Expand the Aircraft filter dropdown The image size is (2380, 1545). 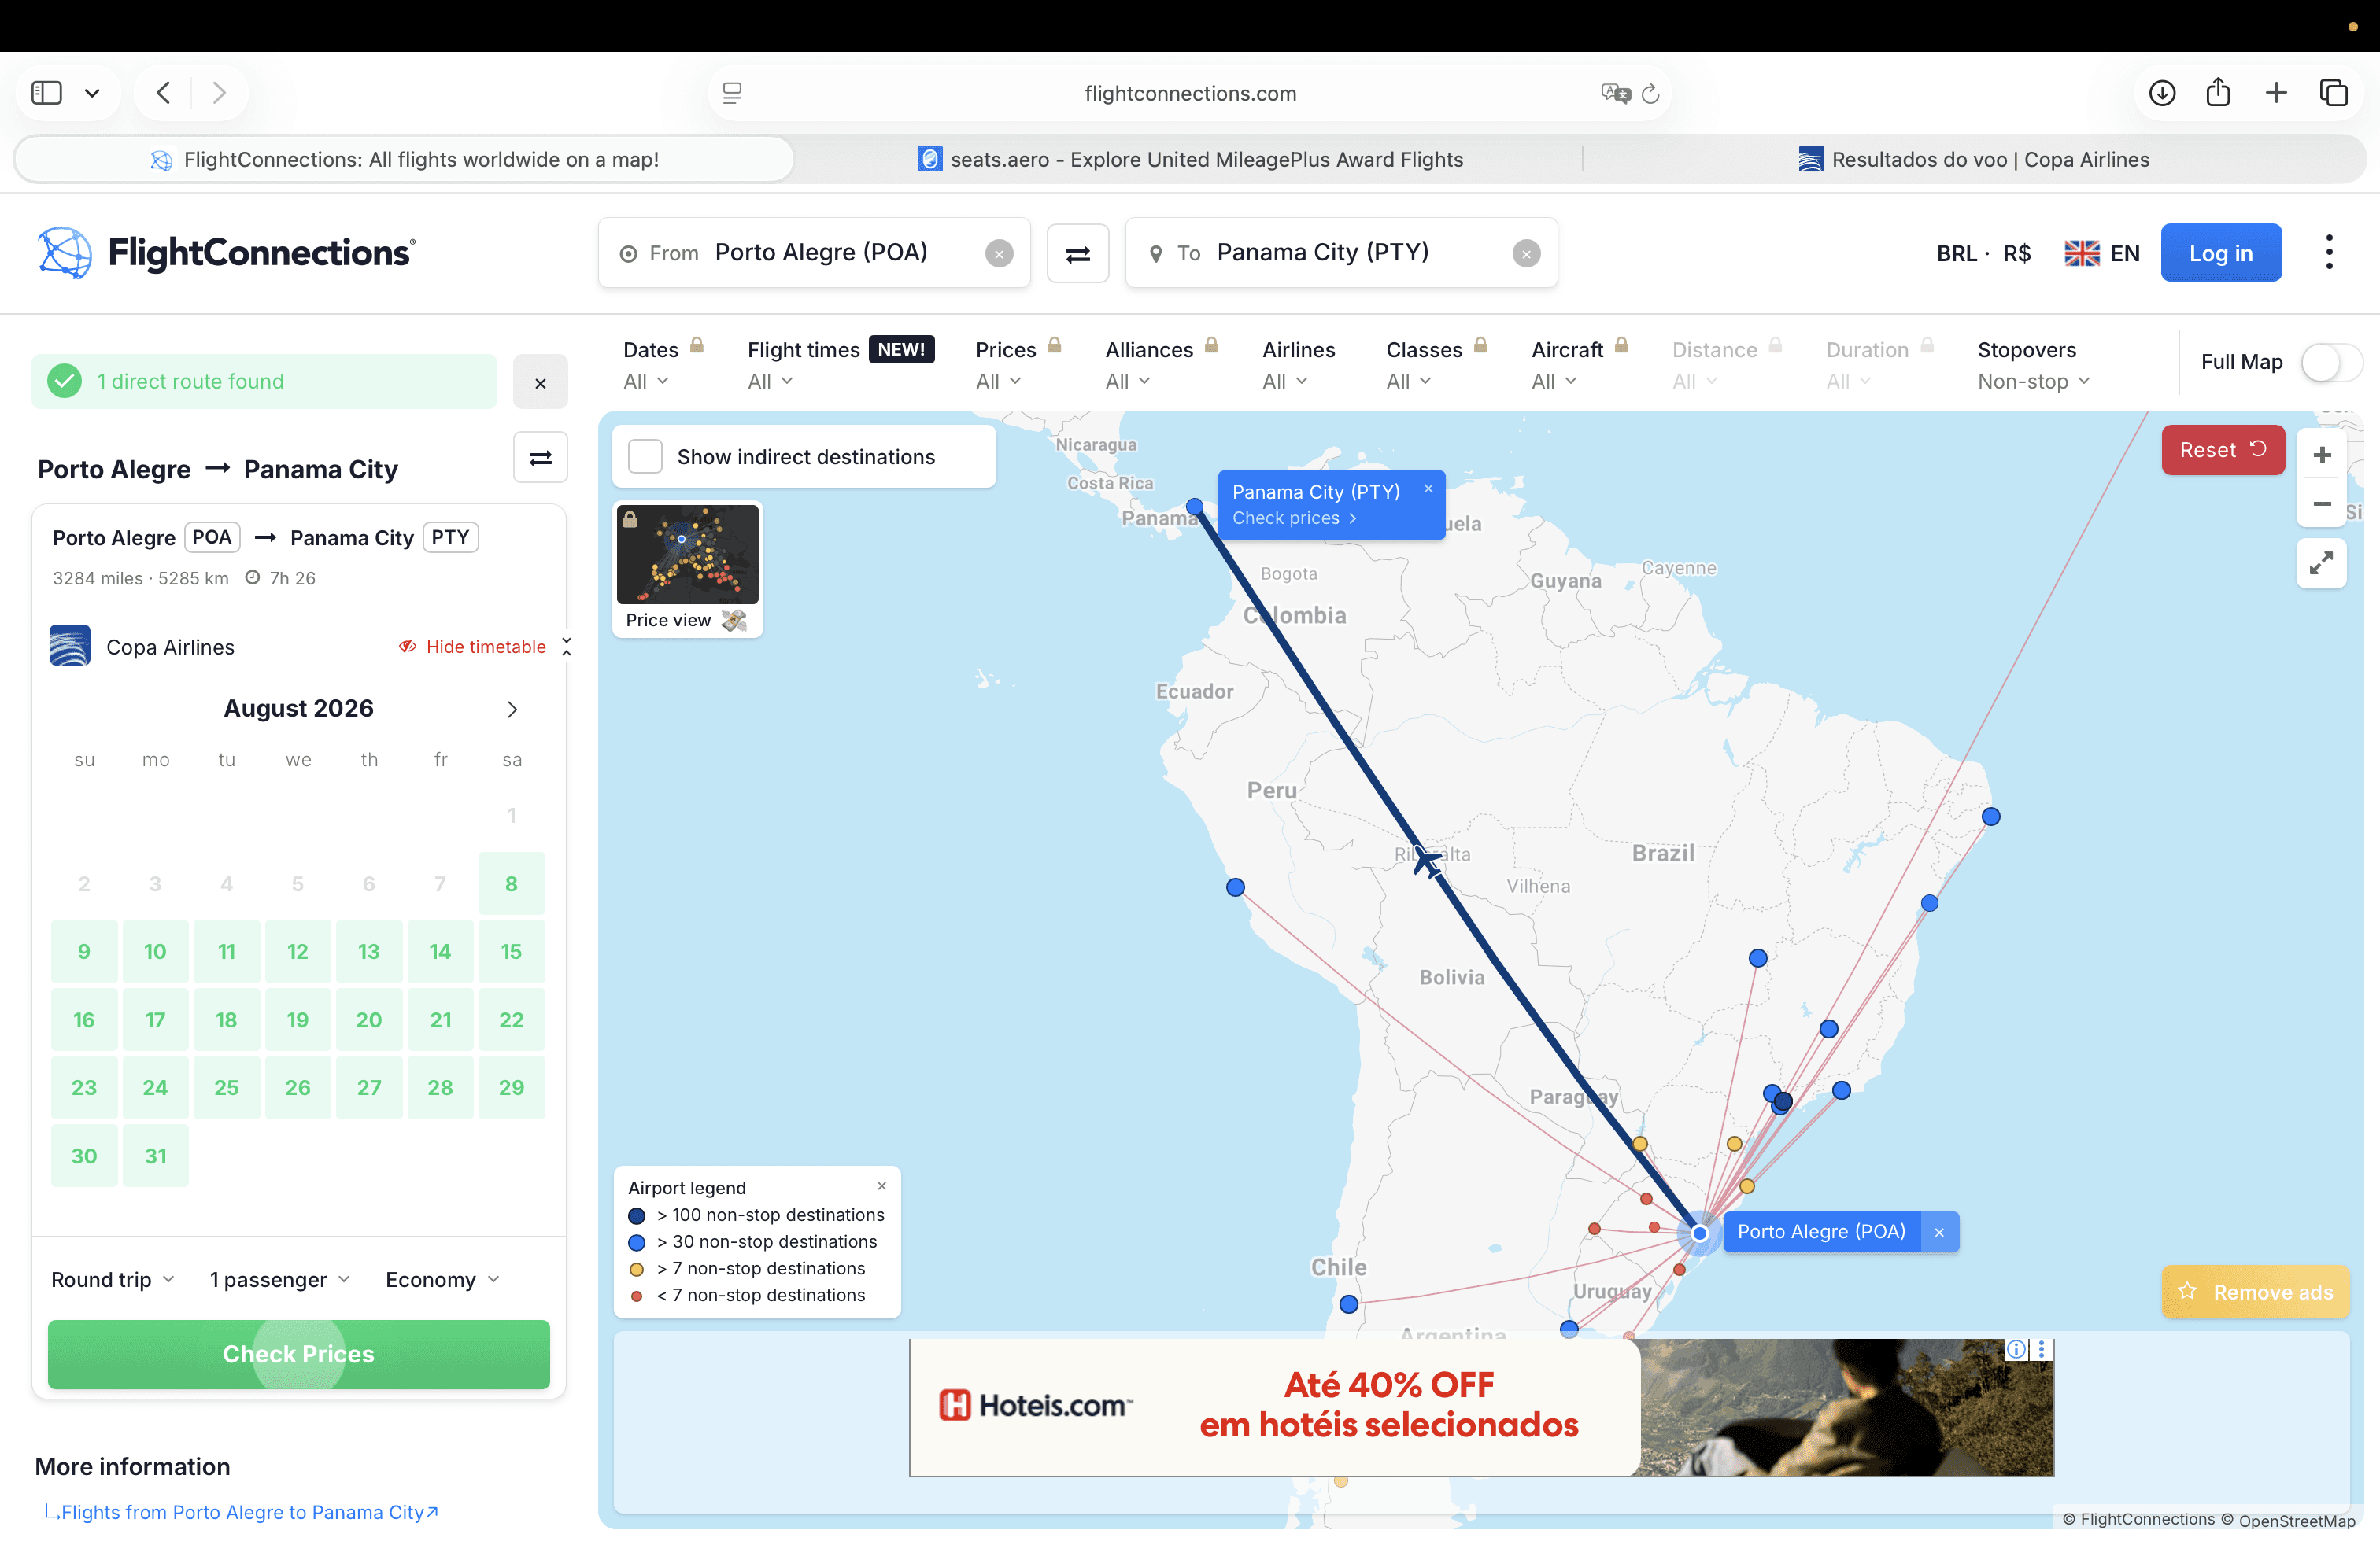1555,382
